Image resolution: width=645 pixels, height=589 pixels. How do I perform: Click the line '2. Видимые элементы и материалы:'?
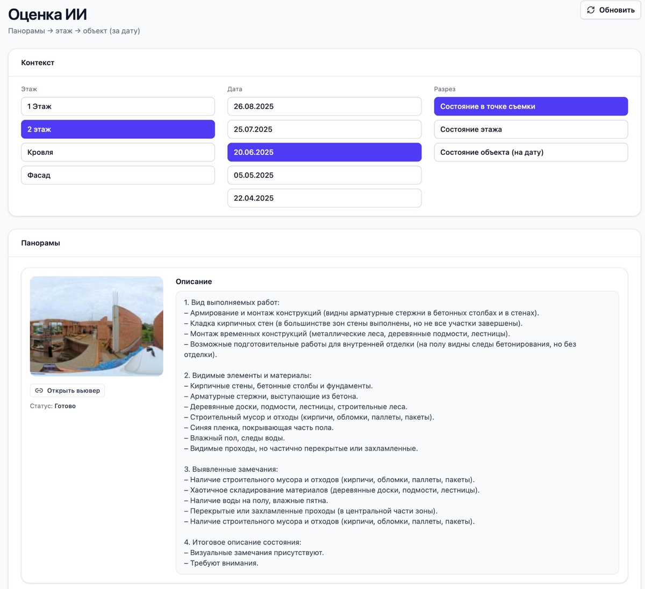[x=248, y=375]
